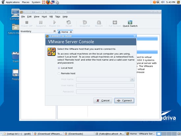Image resolution: width=181 pixels, height=136 pixels.
Task: Open the Host menu
Action: point(44,17)
